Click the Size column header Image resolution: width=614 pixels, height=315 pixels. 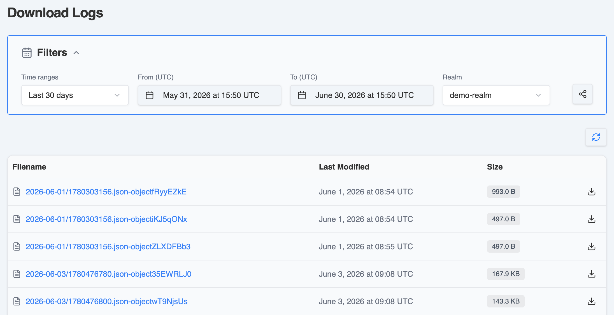[495, 167]
